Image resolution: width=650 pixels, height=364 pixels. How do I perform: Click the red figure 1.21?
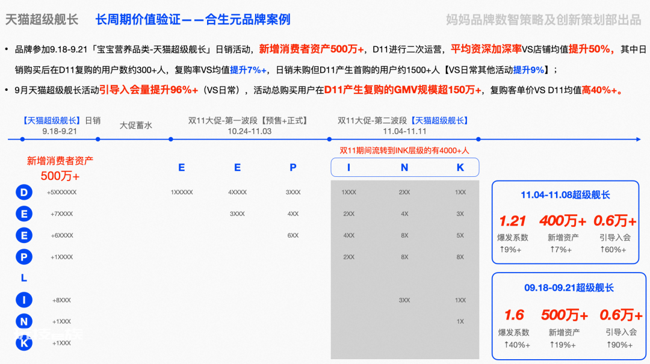pyautogui.click(x=512, y=221)
